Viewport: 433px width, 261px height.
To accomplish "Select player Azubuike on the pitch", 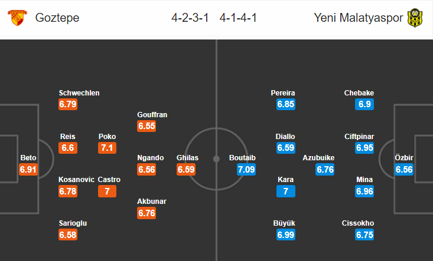I will point(318,158).
